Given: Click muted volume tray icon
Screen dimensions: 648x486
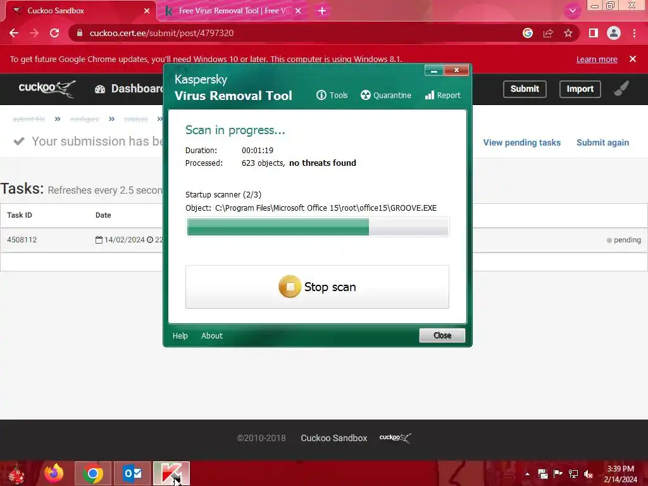Looking at the screenshot, I should [589, 474].
